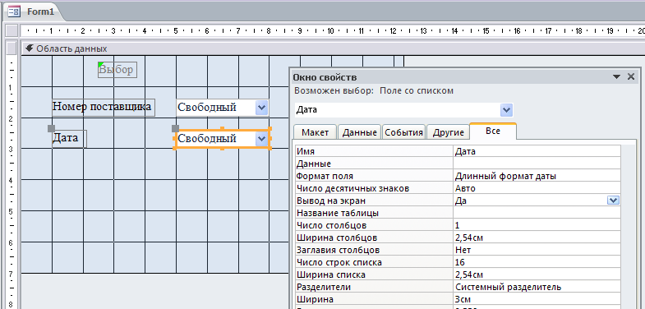Viewport: 645px width, 309px height.
Task: Click the gray move handle of selected combo box
Action: tap(175, 128)
